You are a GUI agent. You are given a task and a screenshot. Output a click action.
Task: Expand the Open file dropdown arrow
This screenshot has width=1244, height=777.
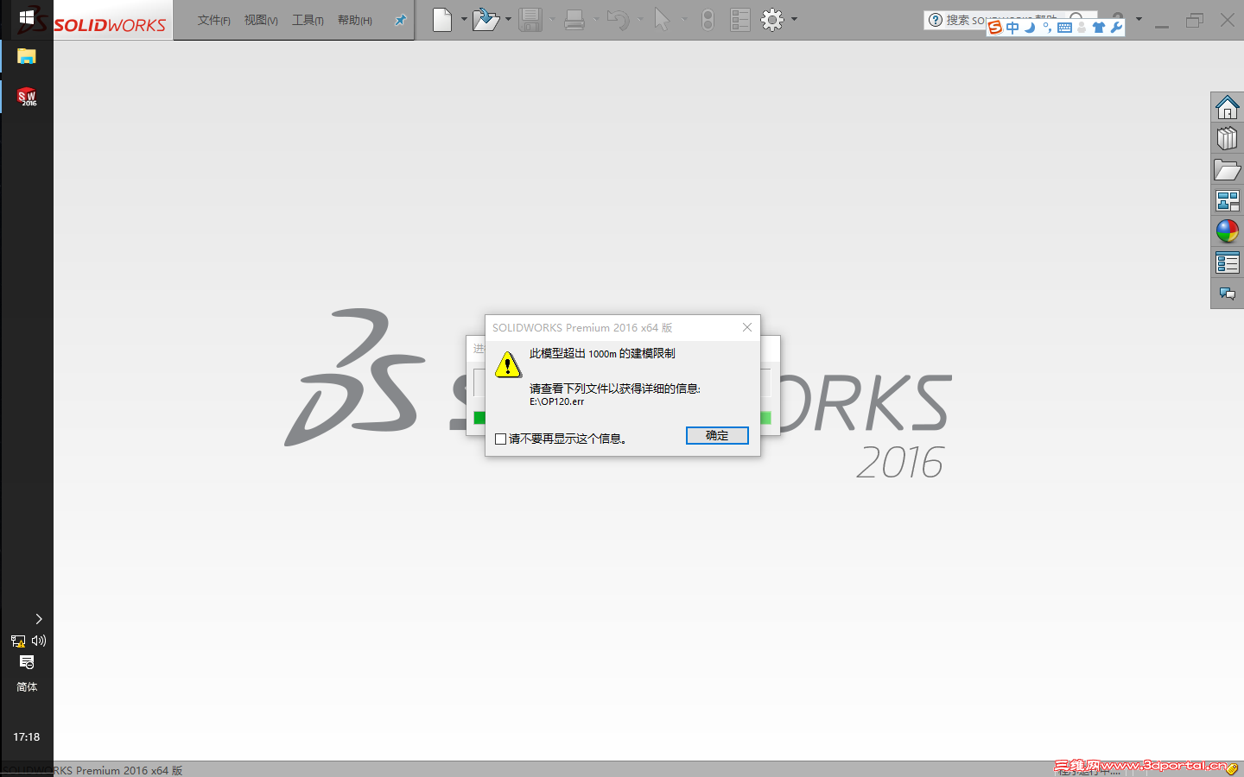click(x=509, y=19)
